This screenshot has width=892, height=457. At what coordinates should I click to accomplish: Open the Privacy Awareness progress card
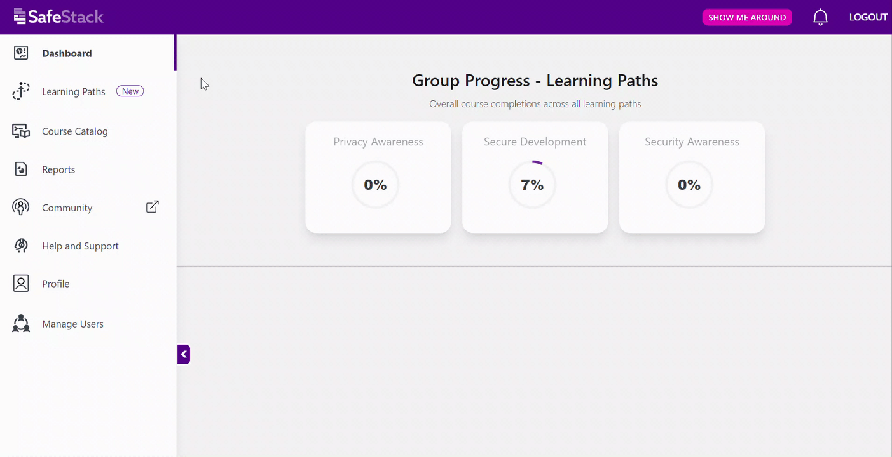coord(378,178)
